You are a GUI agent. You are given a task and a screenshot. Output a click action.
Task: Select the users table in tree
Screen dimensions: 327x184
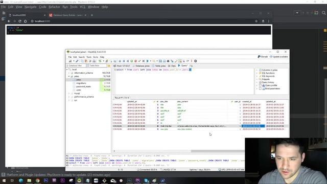tap(78, 90)
